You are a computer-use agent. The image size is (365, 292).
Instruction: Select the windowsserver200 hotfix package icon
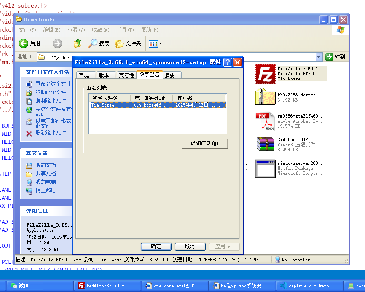point(266,169)
